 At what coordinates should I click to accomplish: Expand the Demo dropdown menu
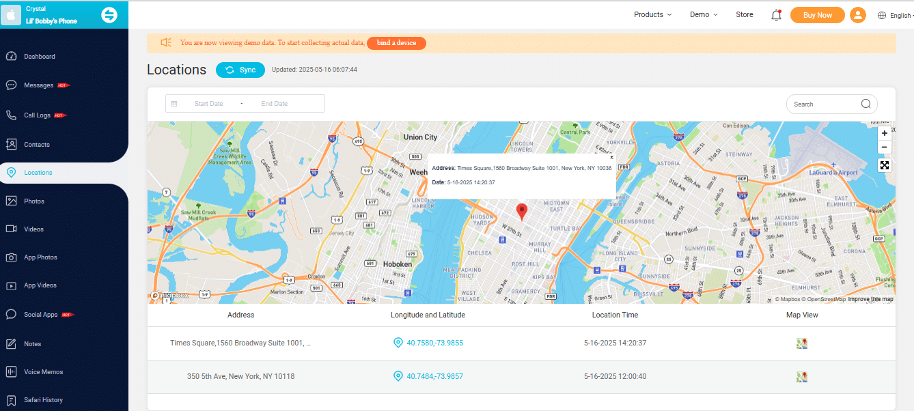click(x=704, y=14)
